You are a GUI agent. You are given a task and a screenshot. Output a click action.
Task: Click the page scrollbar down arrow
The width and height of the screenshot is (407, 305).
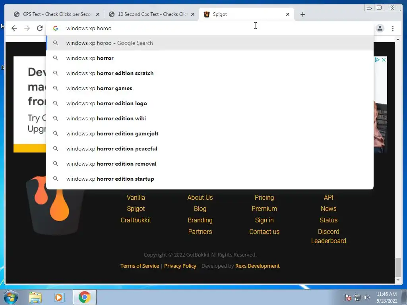(398, 280)
